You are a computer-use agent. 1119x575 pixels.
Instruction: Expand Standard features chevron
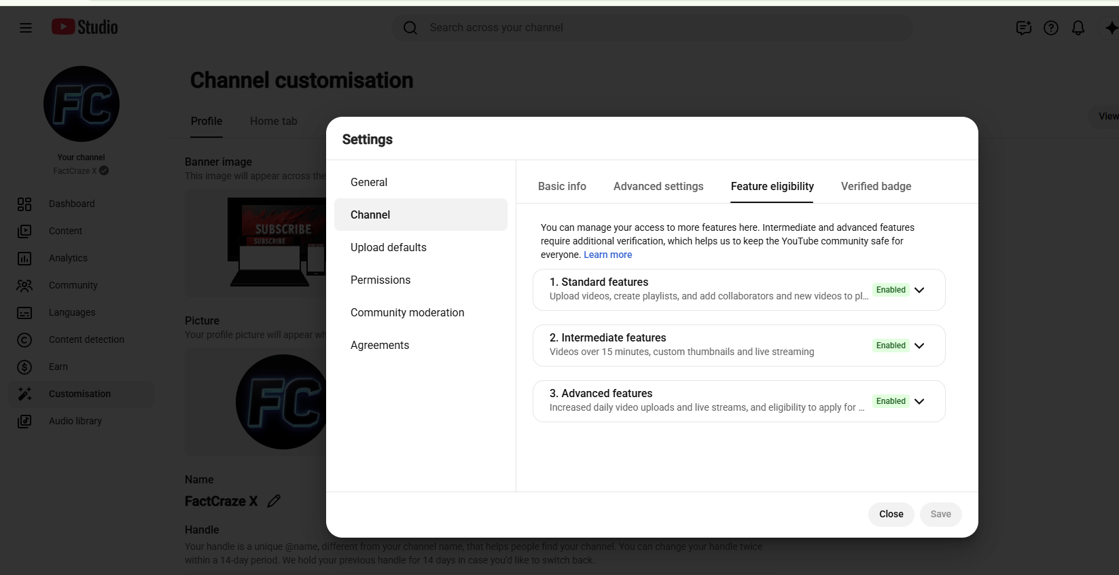point(919,290)
